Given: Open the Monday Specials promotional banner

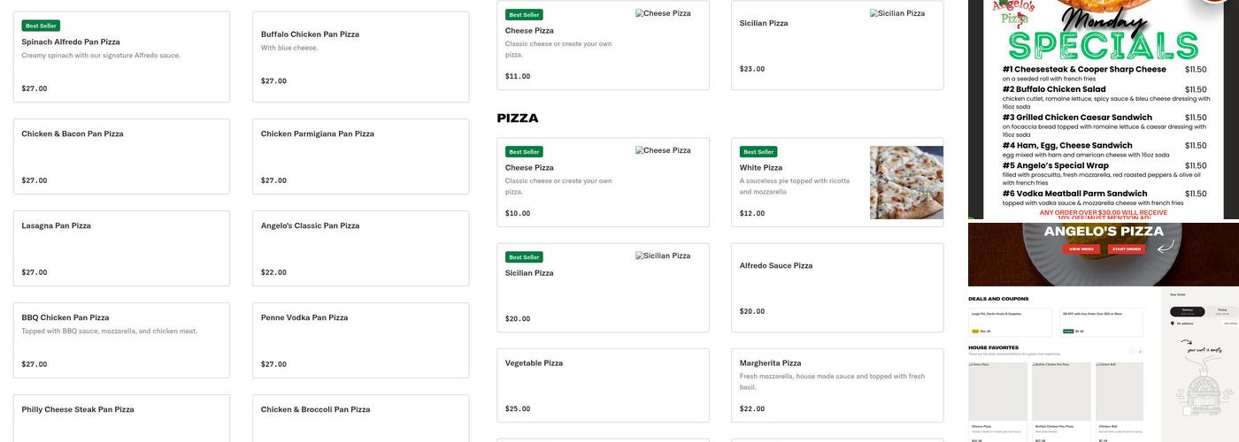Looking at the screenshot, I should (x=1104, y=110).
